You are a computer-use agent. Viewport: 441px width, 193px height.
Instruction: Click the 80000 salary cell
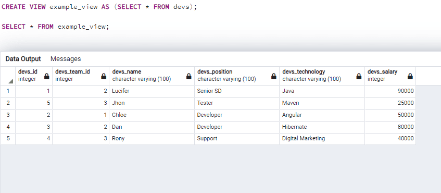pyautogui.click(x=390, y=127)
